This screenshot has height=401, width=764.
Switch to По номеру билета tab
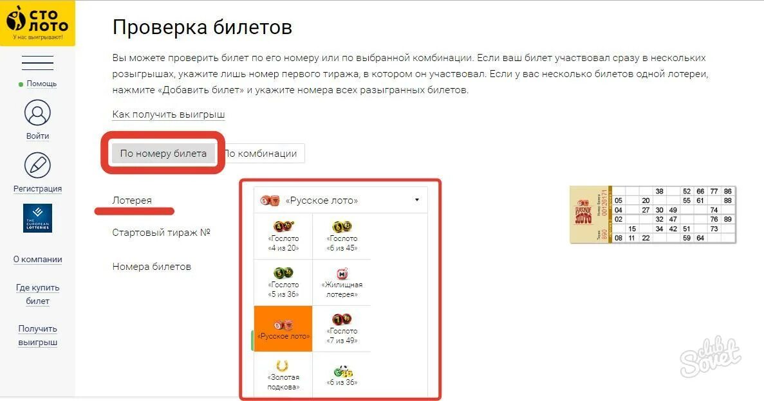pyautogui.click(x=163, y=154)
